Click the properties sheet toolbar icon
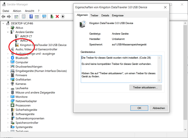 24,17
